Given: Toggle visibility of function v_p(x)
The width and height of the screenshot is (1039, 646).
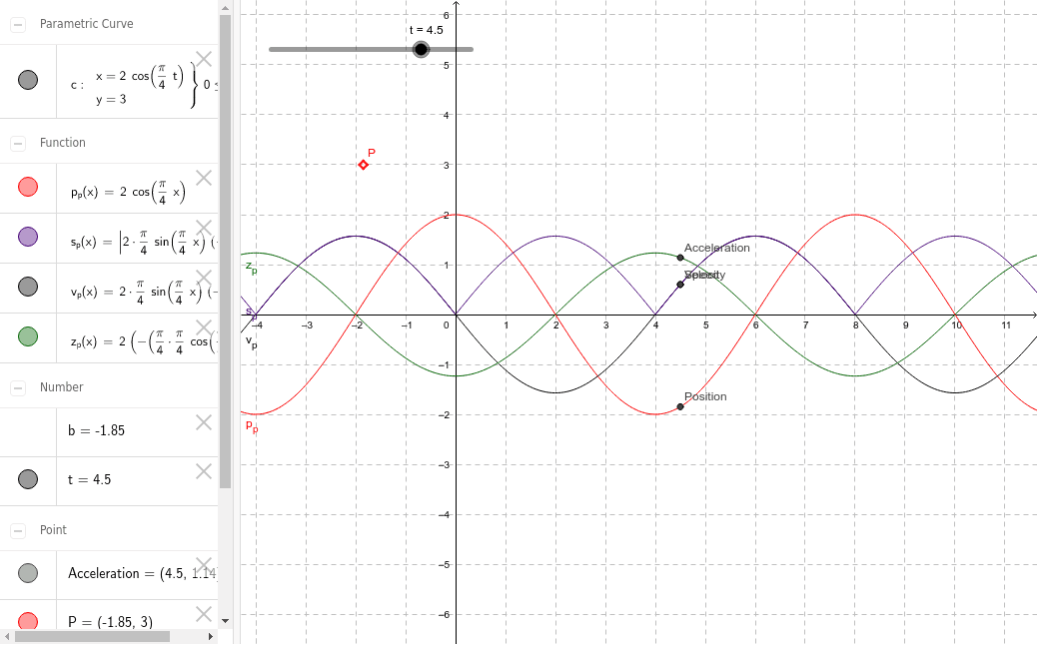Looking at the screenshot, I should pyautogui.click(x=28, y=287).
